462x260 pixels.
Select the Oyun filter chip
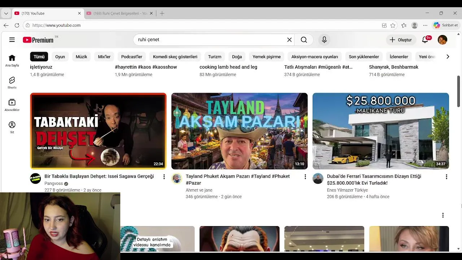tap(60, 57)
